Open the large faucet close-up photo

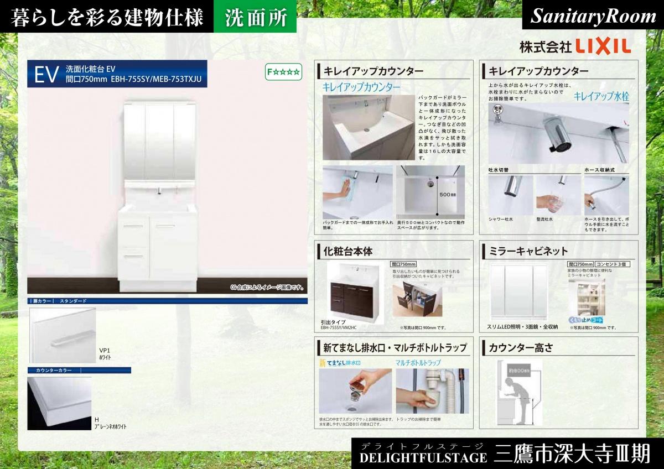(559, 133)
